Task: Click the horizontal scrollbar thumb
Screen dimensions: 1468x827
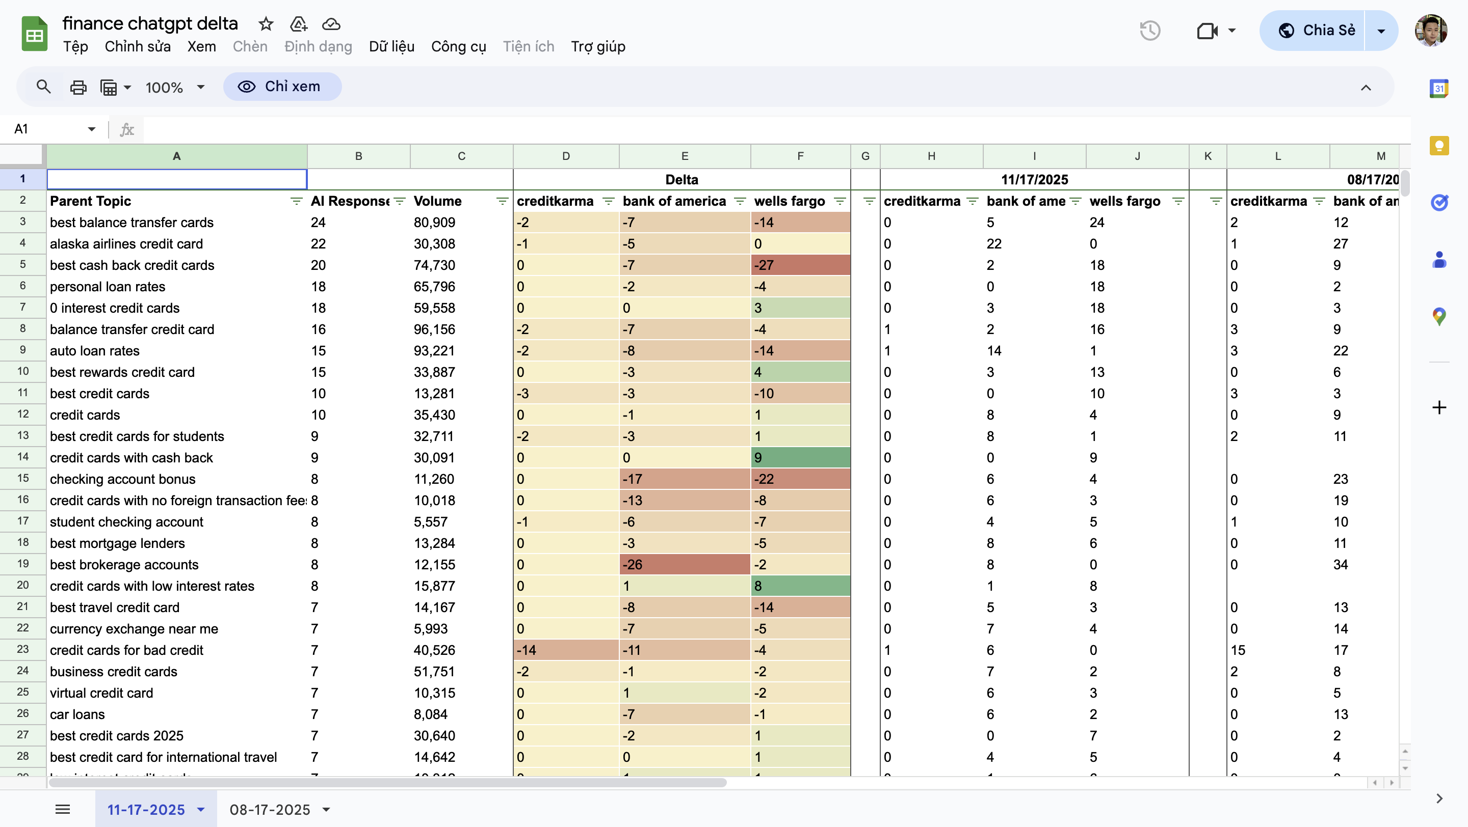Action: [387, 783]
